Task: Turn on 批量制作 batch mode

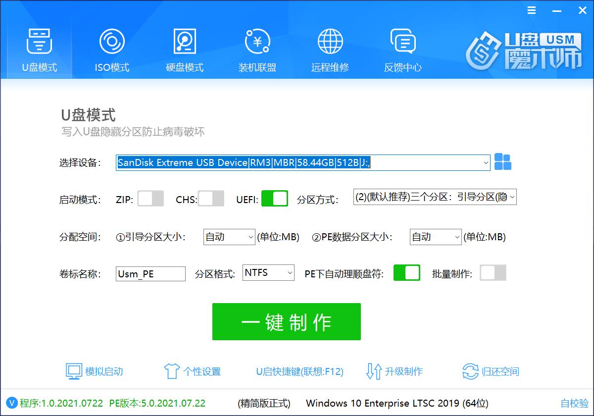Action: coord(493,273)
